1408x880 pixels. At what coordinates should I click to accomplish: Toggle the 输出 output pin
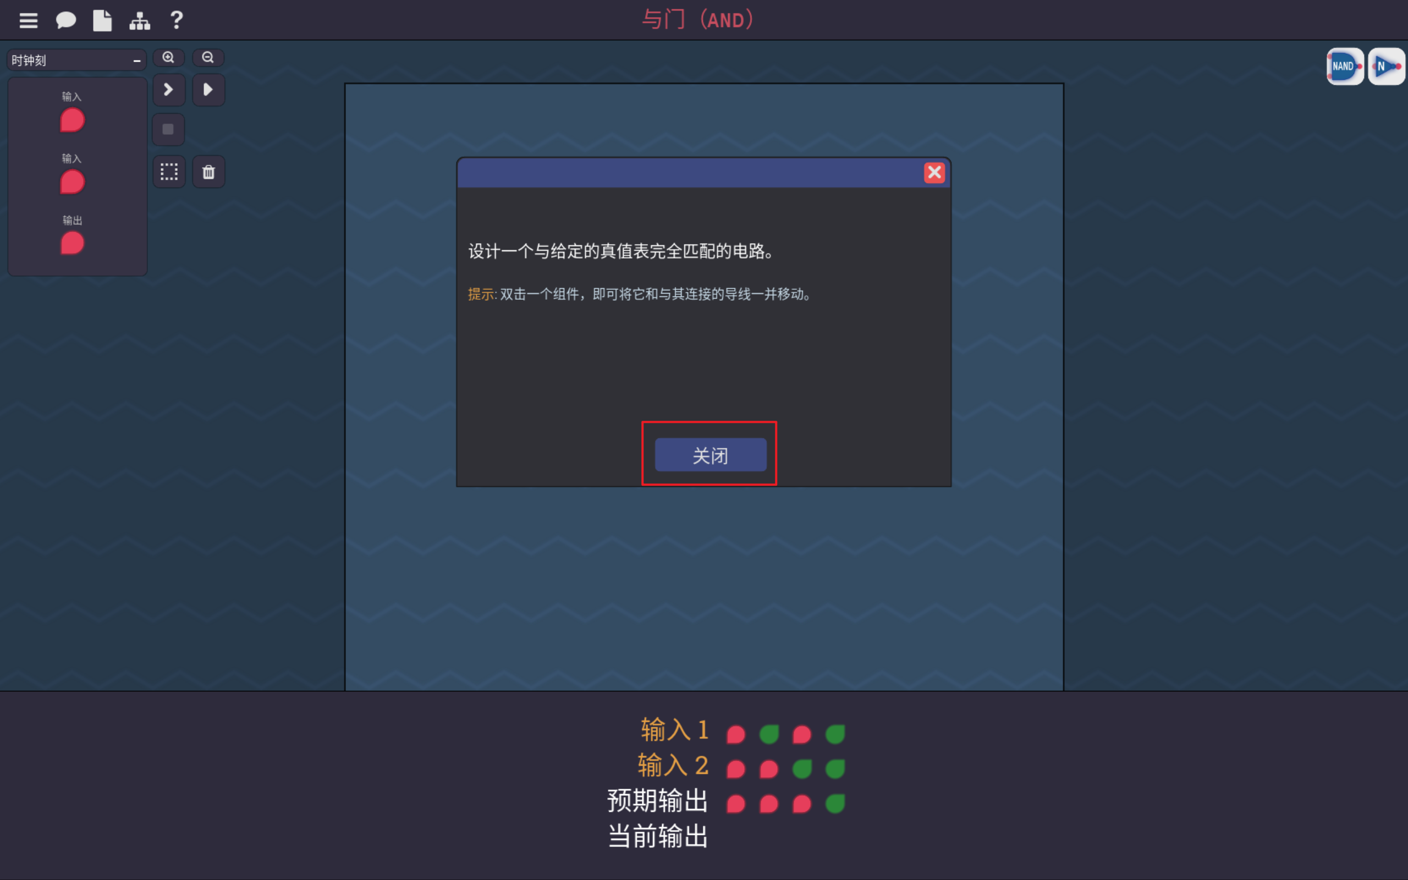pyautogui.click(x=72, y=243)
